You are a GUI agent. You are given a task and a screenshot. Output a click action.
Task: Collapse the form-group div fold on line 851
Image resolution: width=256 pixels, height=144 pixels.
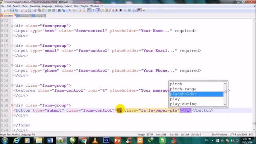tap(12, 66)
